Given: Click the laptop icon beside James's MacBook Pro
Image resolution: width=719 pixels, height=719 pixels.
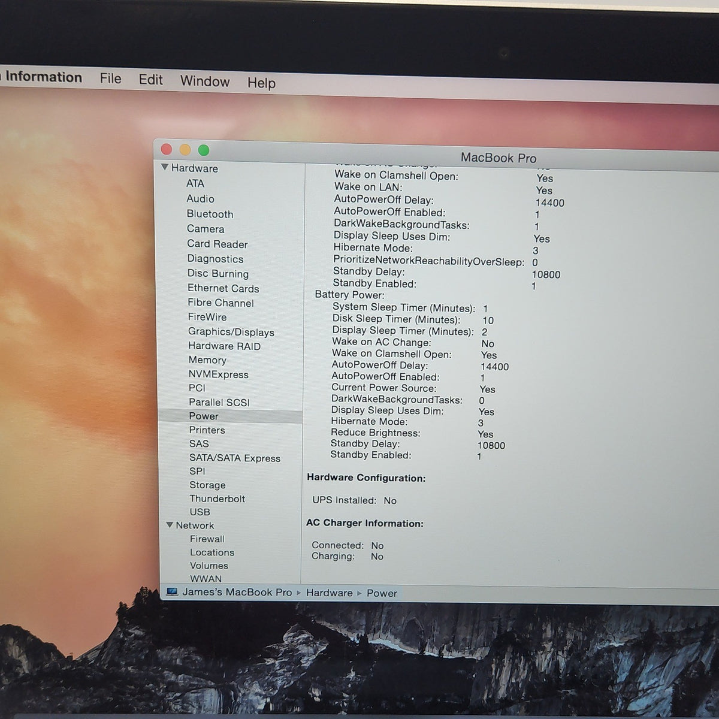Looking at the screenshot, I should (x=173, y=592).
